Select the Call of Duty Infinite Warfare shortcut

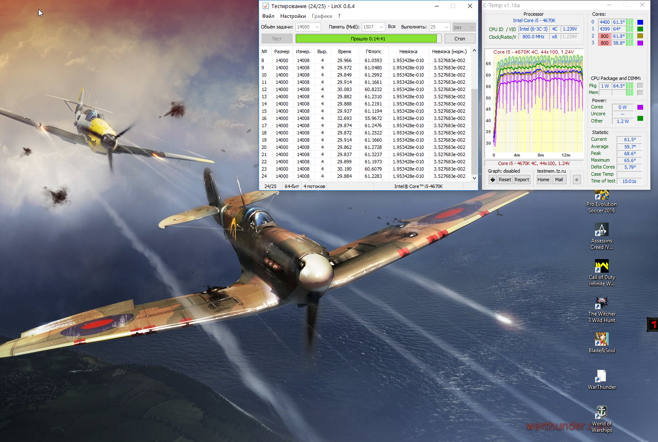pos(601,273)
